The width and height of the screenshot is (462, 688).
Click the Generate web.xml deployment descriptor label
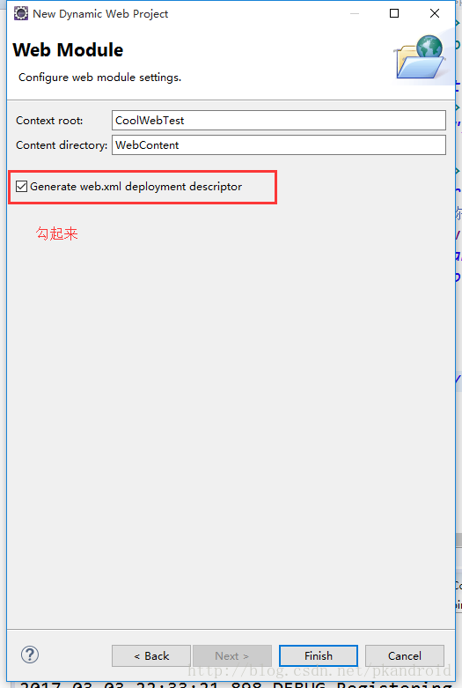tap(136, 187)
